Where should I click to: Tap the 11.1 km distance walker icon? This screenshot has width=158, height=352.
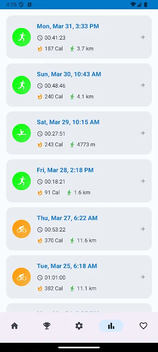[x=72, y=289]
